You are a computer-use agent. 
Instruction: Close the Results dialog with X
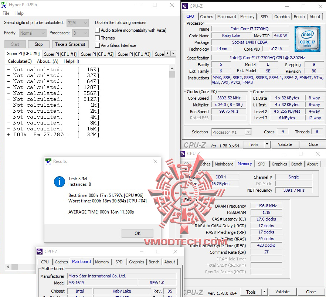155,161
